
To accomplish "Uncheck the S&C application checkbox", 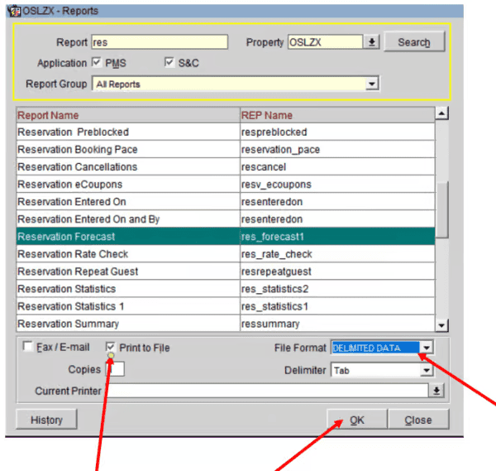I will [x=169, y=63].
